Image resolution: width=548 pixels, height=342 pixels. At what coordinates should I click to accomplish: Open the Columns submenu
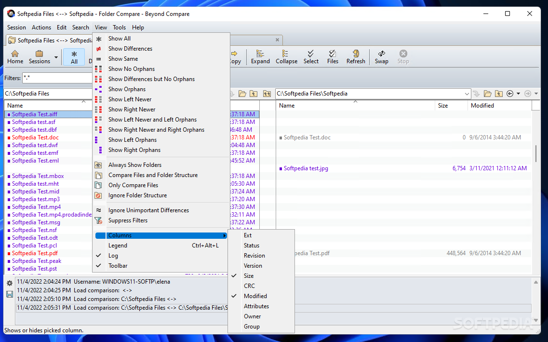tap(161, 236)
